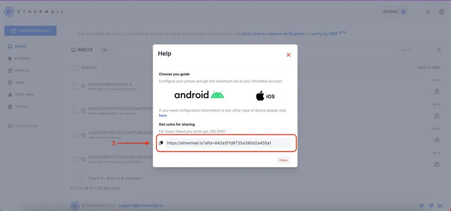Viewport: 451px width, 211px height.
Task: Click the eye icon next to INBOX heading
Action: (105, 50)
